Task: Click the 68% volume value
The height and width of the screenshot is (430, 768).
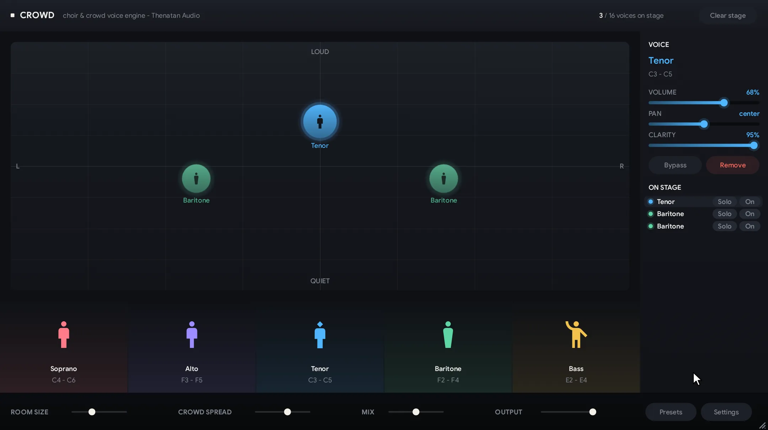Action: coord(752,92)
